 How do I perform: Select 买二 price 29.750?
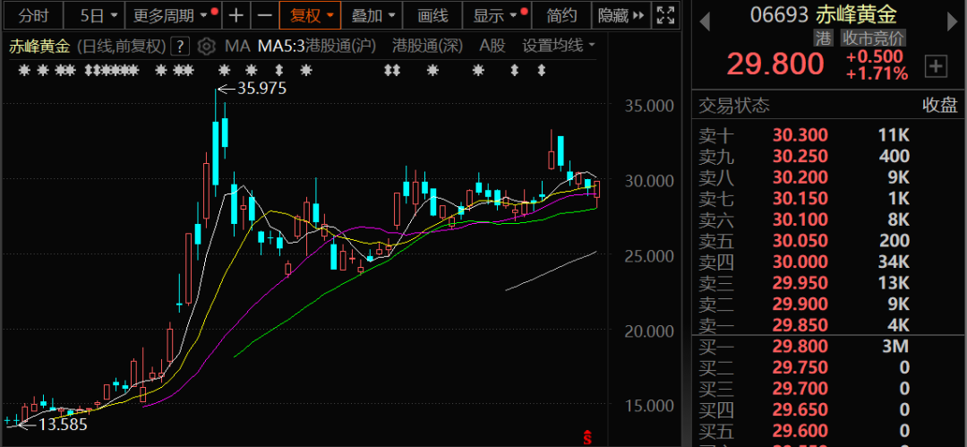tap(800, 368)
